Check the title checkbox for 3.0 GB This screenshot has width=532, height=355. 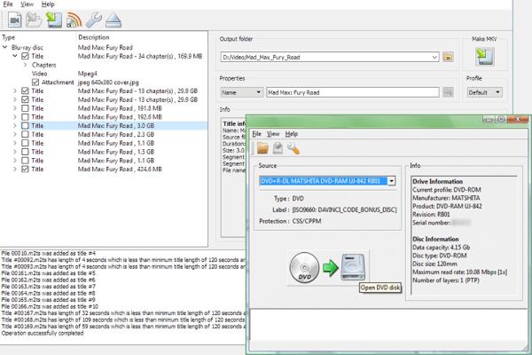coord(25,126)
